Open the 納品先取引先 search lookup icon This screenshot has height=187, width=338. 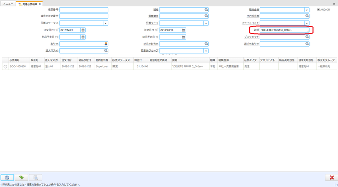click(206, 44)
